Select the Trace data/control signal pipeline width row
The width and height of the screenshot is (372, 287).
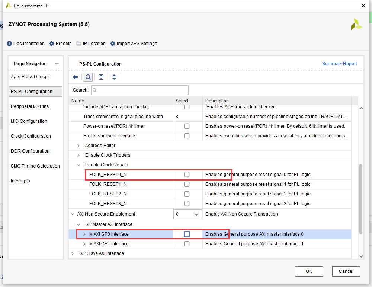click(210, 117)
